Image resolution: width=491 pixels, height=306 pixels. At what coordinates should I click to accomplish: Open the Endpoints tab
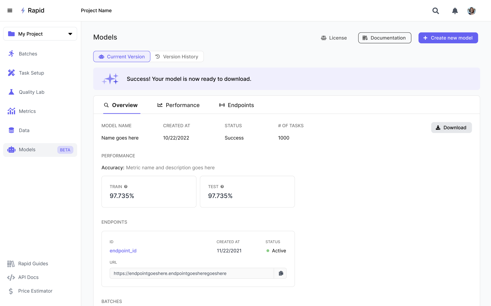point(237,105)
